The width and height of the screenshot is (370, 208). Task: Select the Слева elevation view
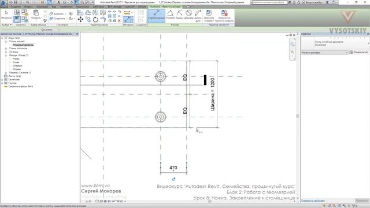click(16, 62)
